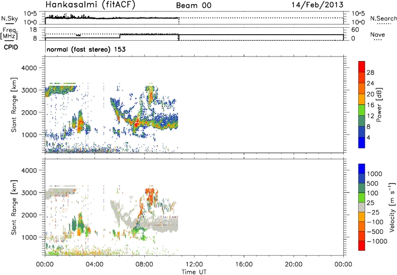The image size is (397, 275).
Task: Pick the red bottom Velocity colorbar segment
Action: coord(362,246)
